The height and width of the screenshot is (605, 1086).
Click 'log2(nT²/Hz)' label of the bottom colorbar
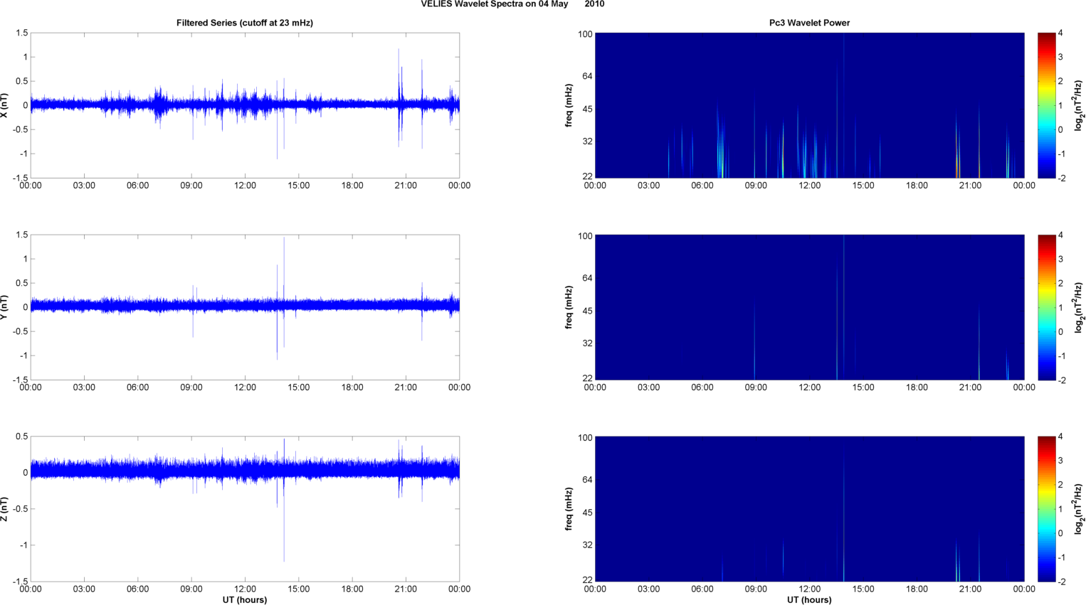pos(1079,509)
